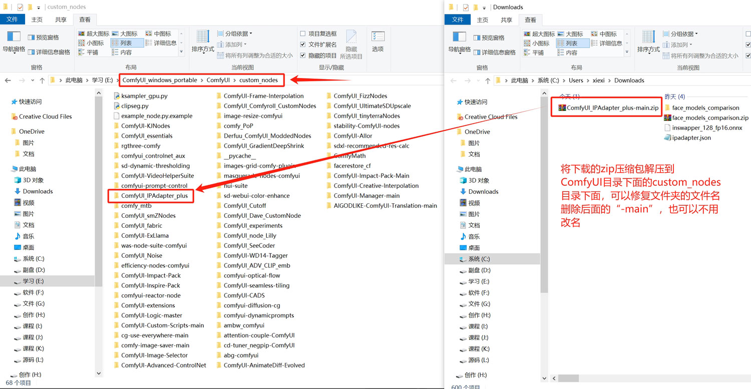Open 文件 menu in custom_nodes window
This screenshot has height=389, width=751.
12,20
